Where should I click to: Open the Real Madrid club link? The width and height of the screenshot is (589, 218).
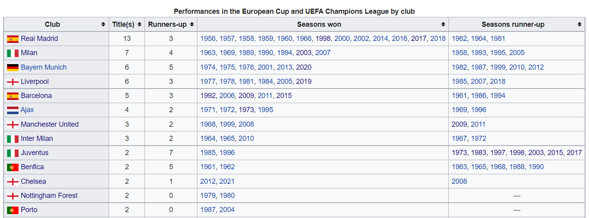click(39, 39)
